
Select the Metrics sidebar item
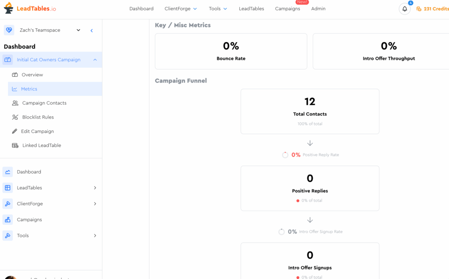click(29, 89)
